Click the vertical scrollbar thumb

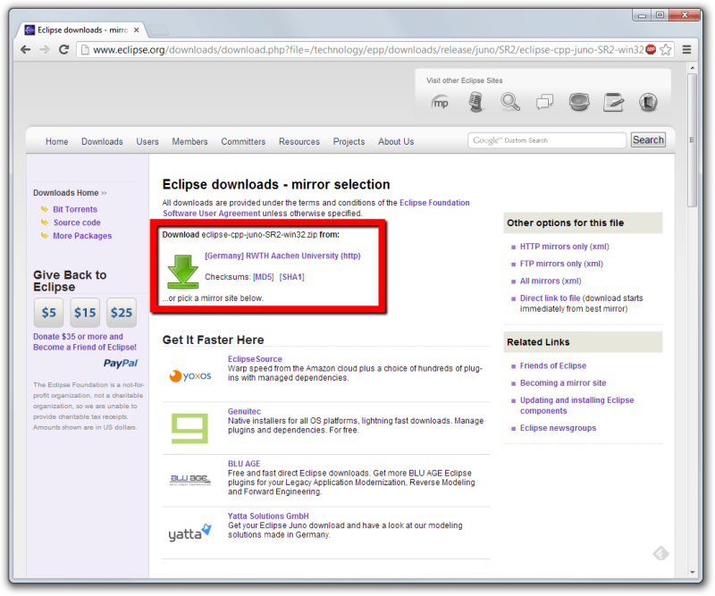click(692, 140)
